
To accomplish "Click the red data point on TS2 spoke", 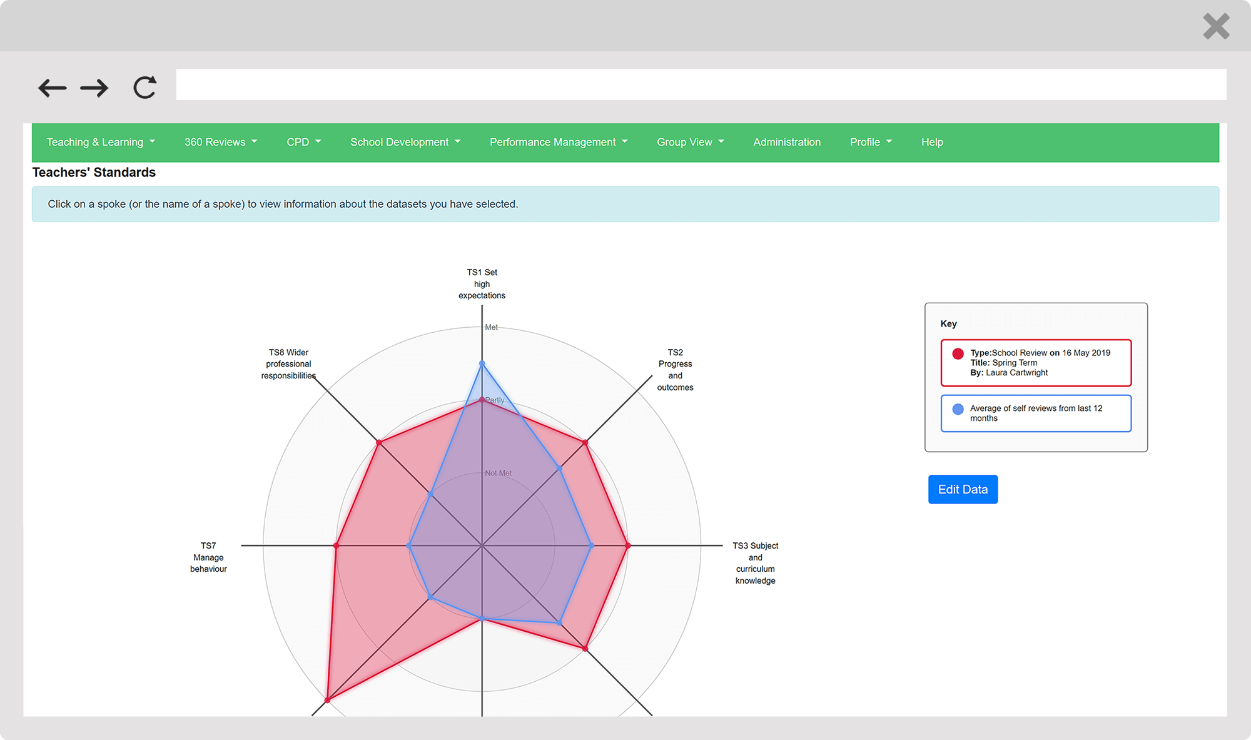I will [585, 442].
